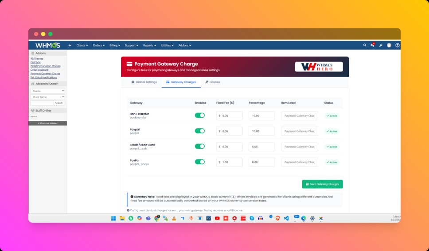Expand the Client Name search field dropdown

47,97
